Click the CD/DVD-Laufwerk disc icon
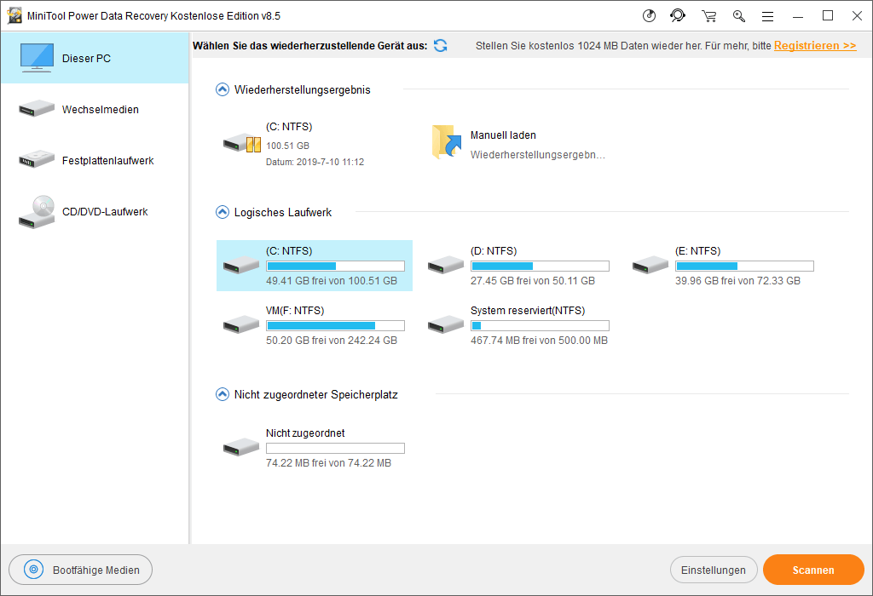The image size is (873, 596). pos(37,212)
